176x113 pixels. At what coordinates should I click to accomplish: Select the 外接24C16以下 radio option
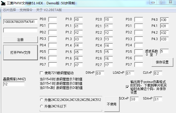[41, 106]
